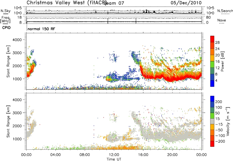Click the "Slant Range [km]" label of power panel
The height and width of the screenshot is (161, 233).
click(8, 61)
